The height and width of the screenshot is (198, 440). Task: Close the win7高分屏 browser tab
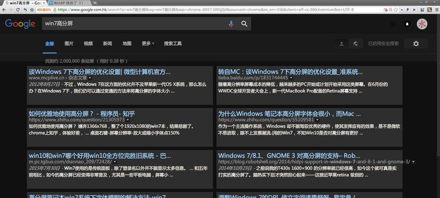pyautogui.click(x=44, y=3)
